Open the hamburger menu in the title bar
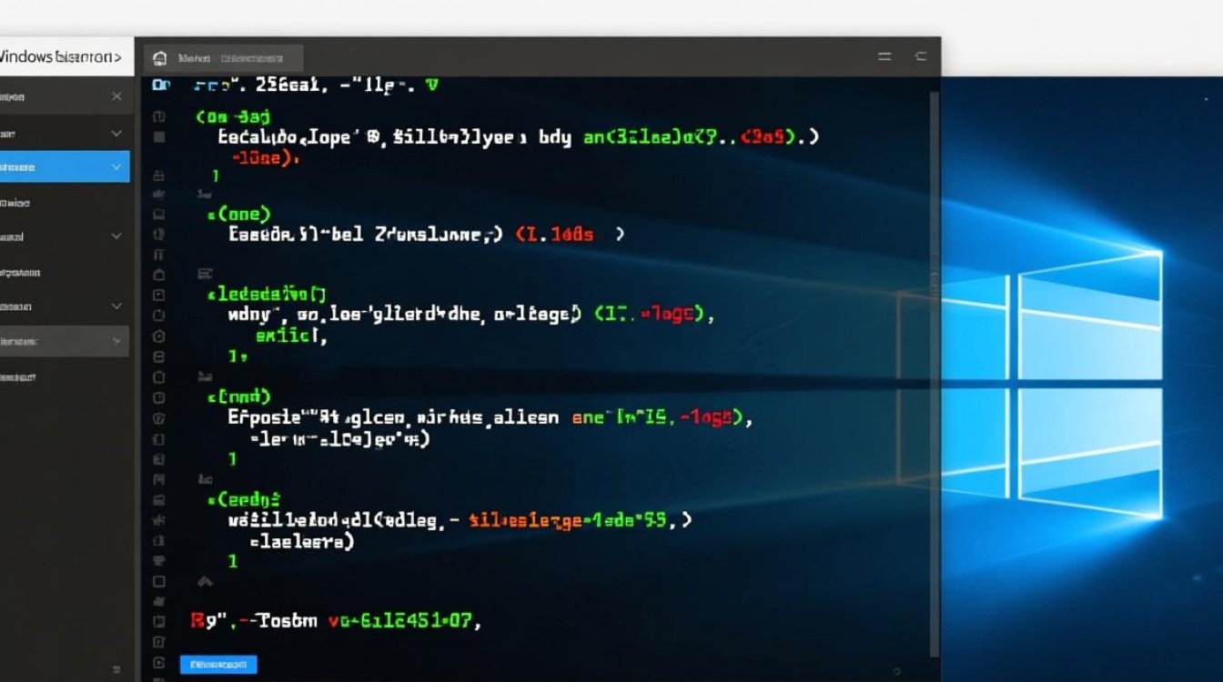1223x682 pixels. point(884,56)
